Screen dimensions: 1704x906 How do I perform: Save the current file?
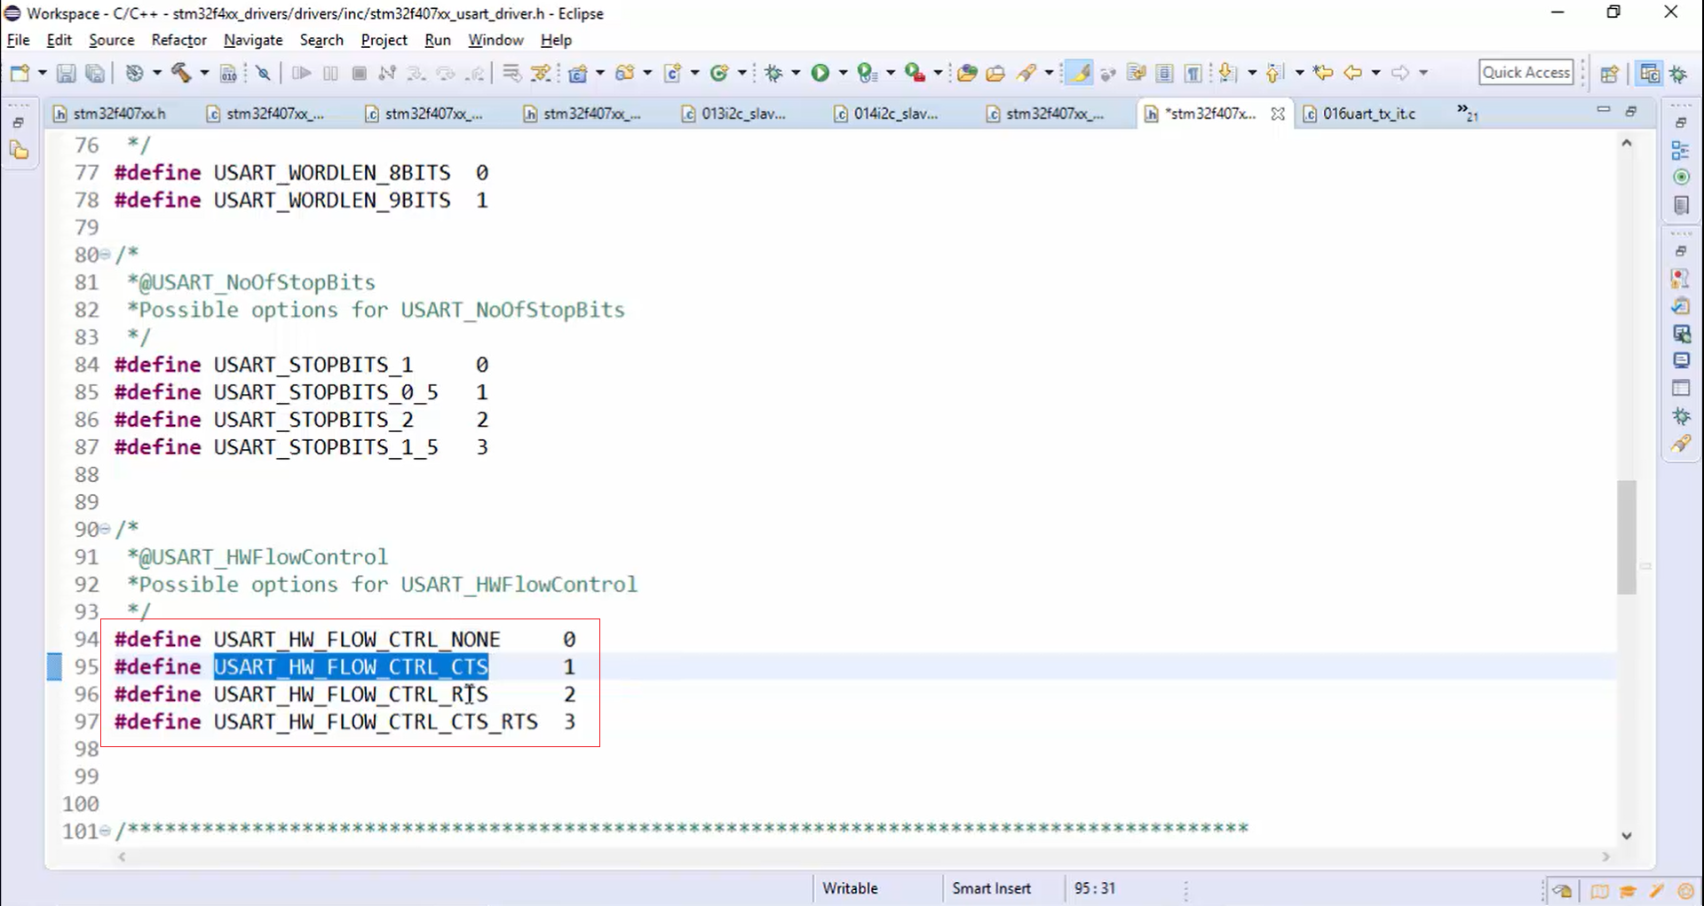[x=66, y=73]
